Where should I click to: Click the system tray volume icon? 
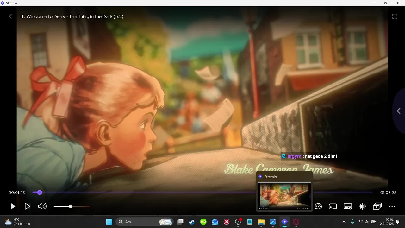point(367,222)
